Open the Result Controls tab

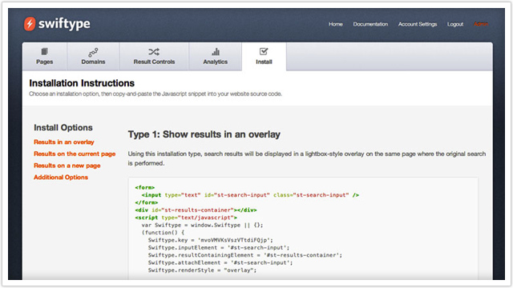154,57
